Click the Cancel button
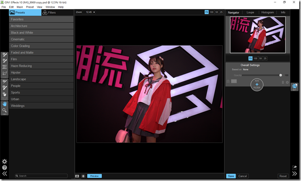Screen dimensions: 301x181 [243, 176]
